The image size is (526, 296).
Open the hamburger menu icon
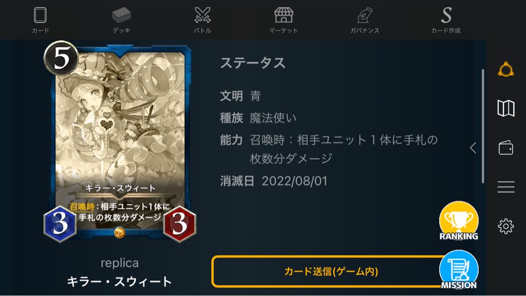coord(506,187)
